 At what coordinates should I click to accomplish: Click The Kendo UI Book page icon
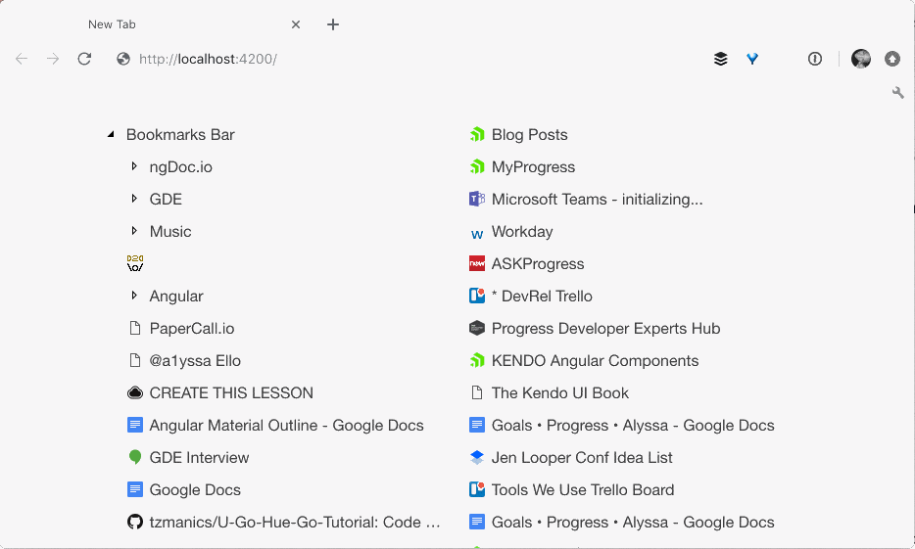pos(477,392)
